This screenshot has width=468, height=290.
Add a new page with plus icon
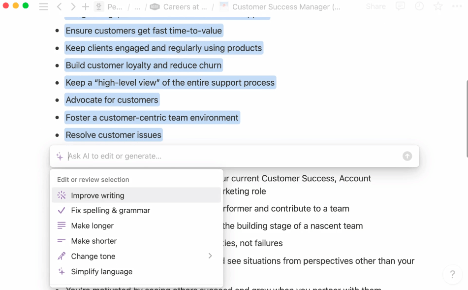86,7
